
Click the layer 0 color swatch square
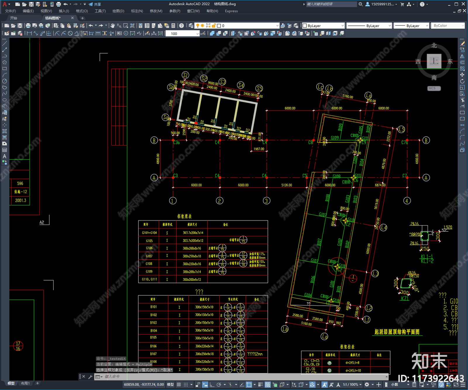tap(219, 26)
